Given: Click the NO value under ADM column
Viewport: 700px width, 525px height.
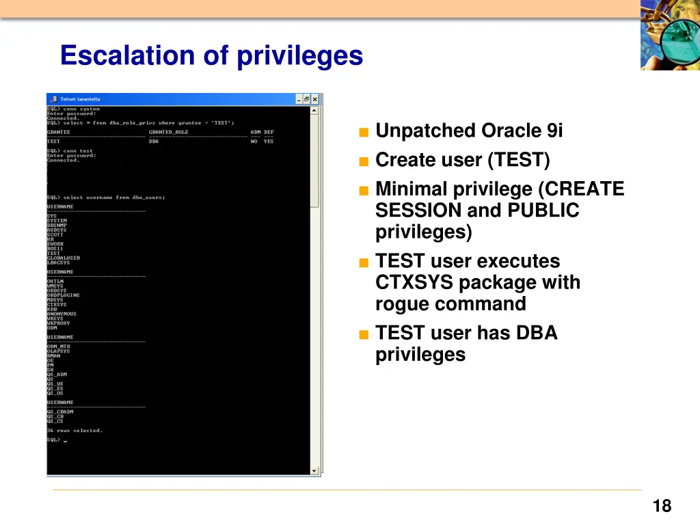Looking at the screenshot, I should point(254,142).
